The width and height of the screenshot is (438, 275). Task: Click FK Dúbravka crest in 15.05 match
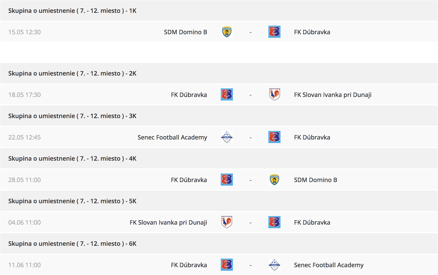click(274, 32)
